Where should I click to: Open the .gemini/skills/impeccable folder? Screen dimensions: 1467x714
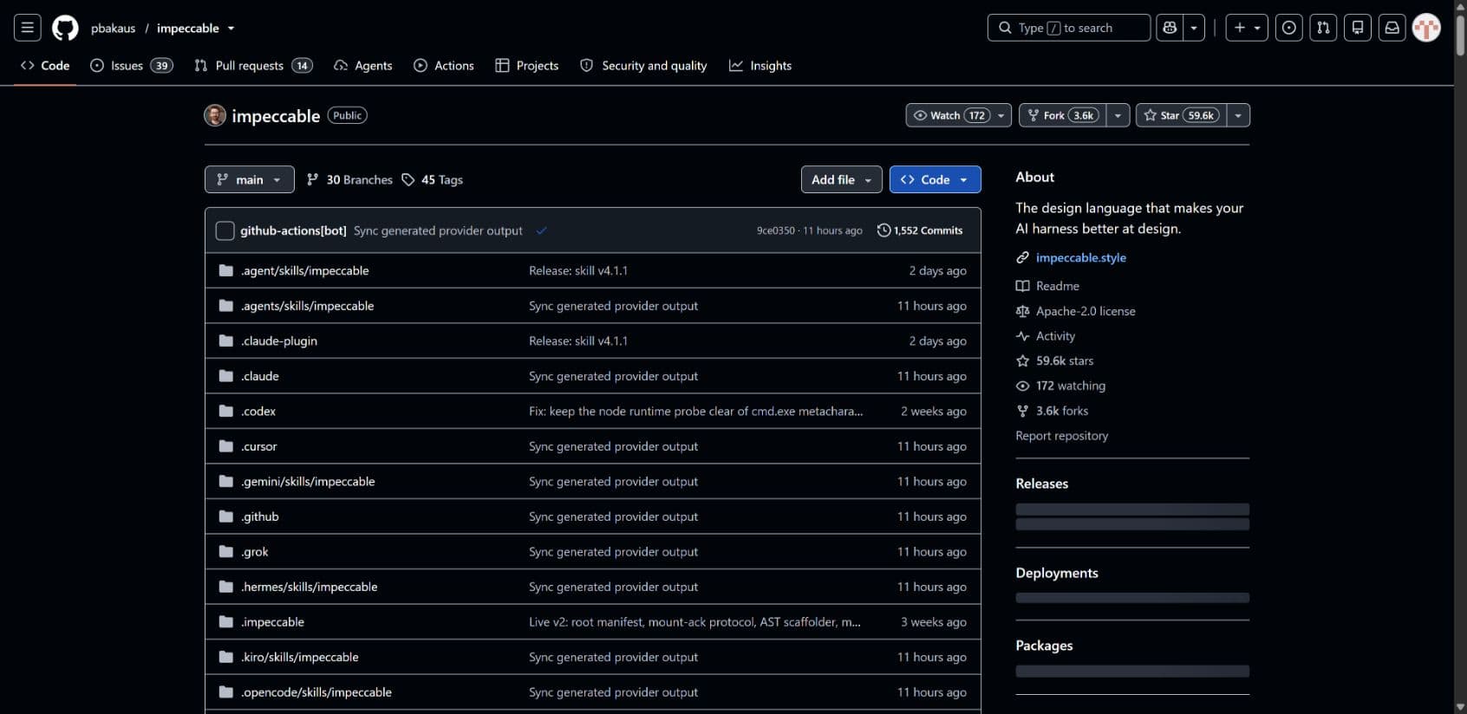click(308, 481)
